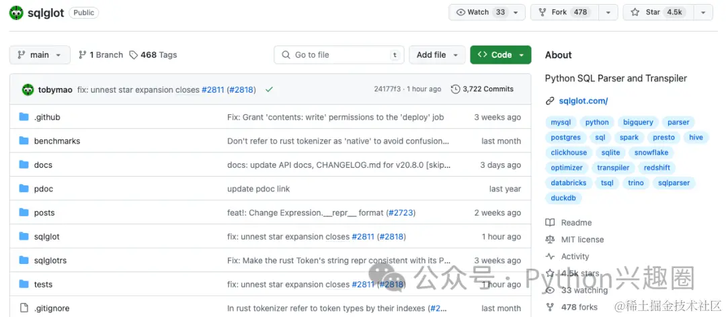This screenshot has width=726, height=317.
Task: Select the transpiler topic tag
Action: coord(613,167)
